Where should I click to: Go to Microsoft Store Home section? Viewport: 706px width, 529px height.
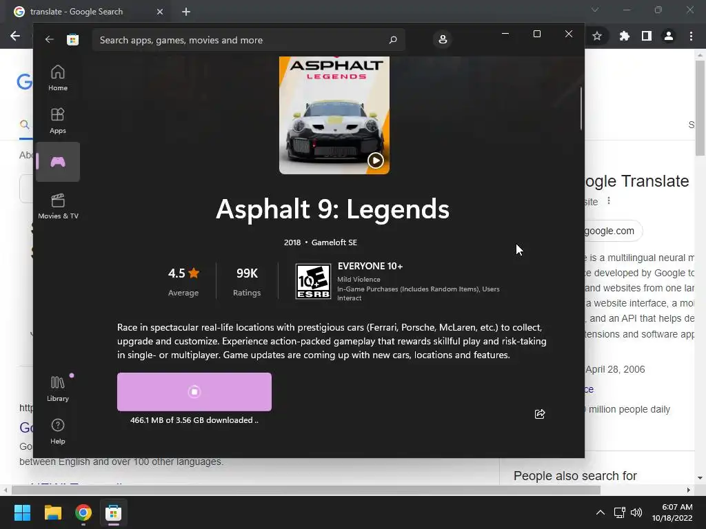click(x=58, y=79)
